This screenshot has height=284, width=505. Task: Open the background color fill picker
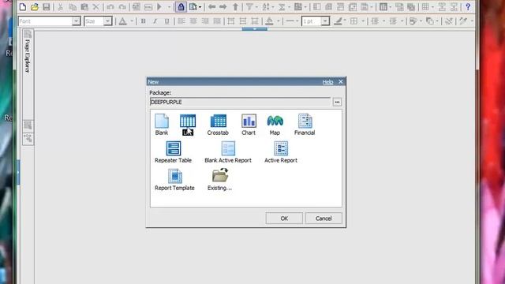[x=269, y=21]
